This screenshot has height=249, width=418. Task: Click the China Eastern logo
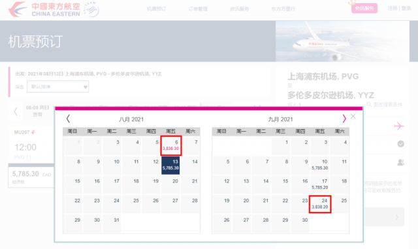point(54,10)
